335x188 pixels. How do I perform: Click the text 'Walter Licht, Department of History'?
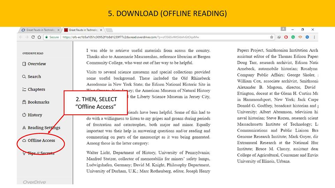click(x=121, y=152)
